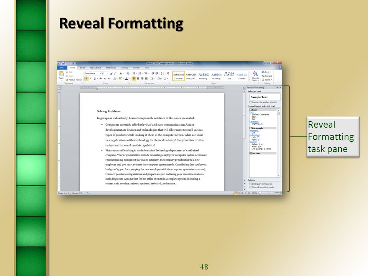The width and height of the screenshot is (368, 276).
Task: Click the Numbering list icon
Action: (140, 74)
